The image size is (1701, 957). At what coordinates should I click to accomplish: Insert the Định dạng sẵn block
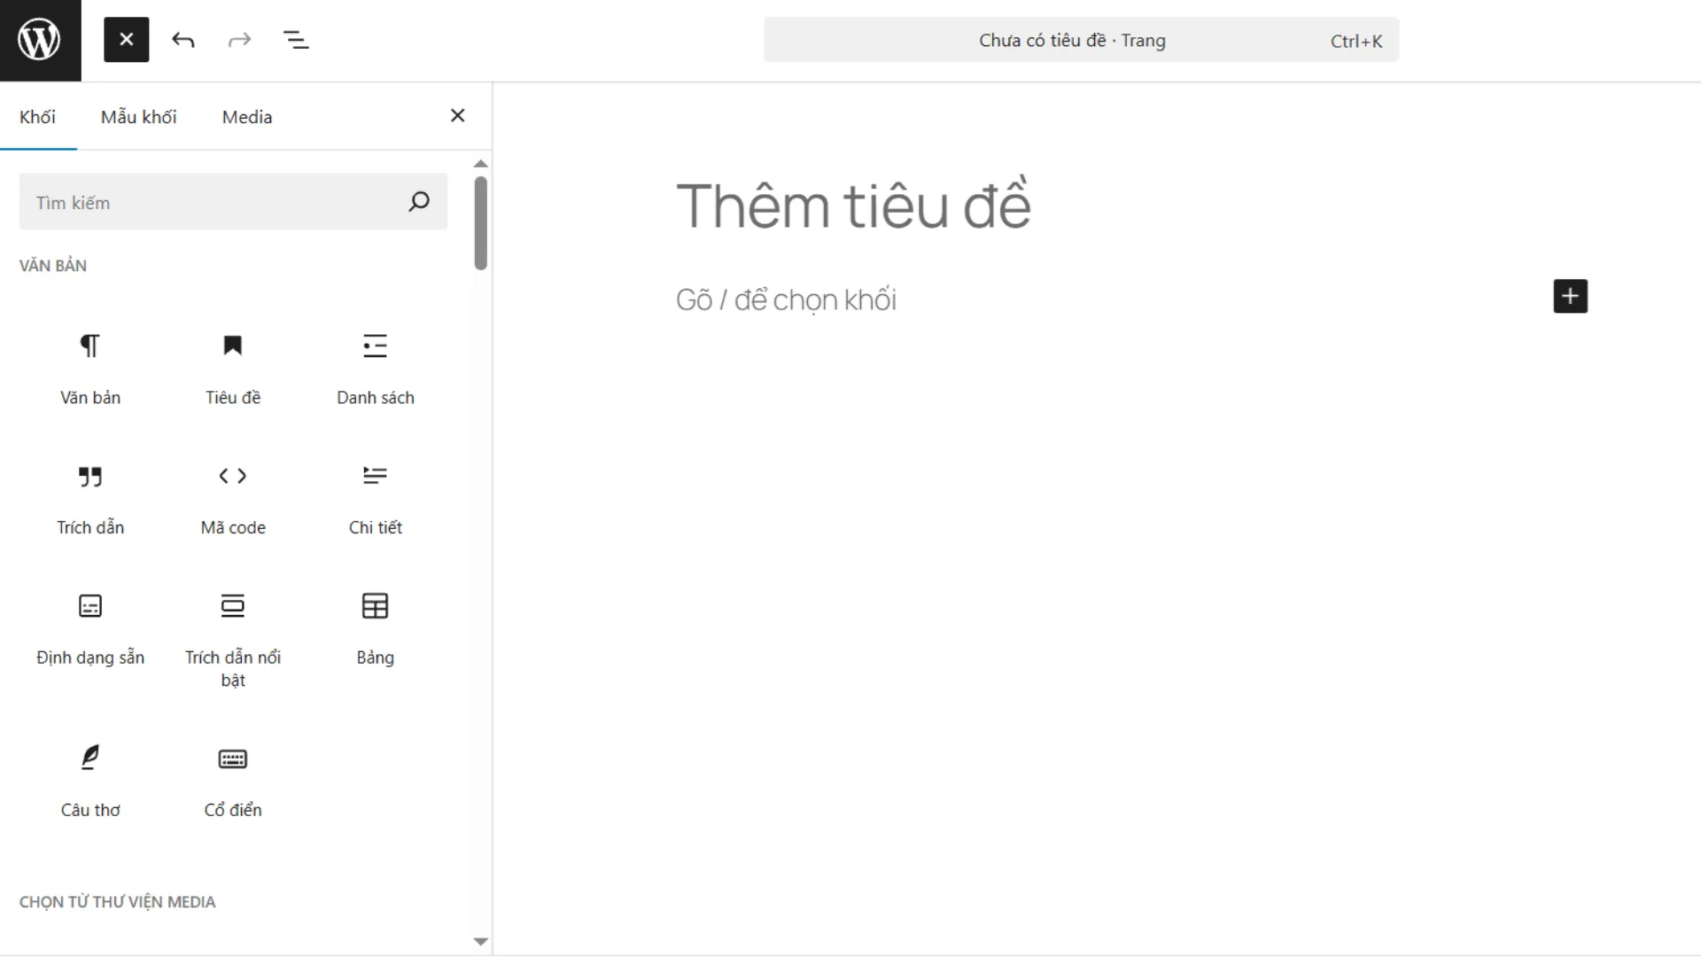tap(90, 629)
